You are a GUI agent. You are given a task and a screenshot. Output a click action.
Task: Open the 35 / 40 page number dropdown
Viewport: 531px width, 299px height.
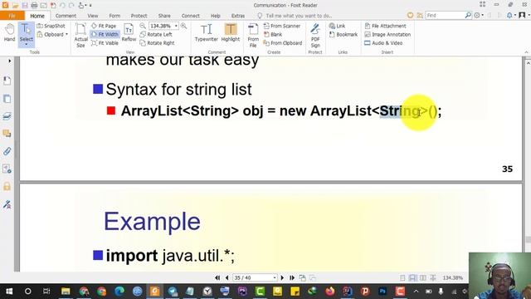click(x=275, y=277)
